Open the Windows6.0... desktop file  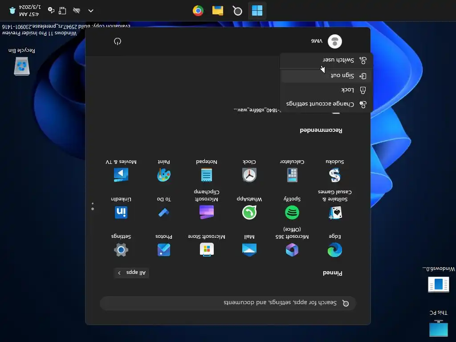(439, 279)
